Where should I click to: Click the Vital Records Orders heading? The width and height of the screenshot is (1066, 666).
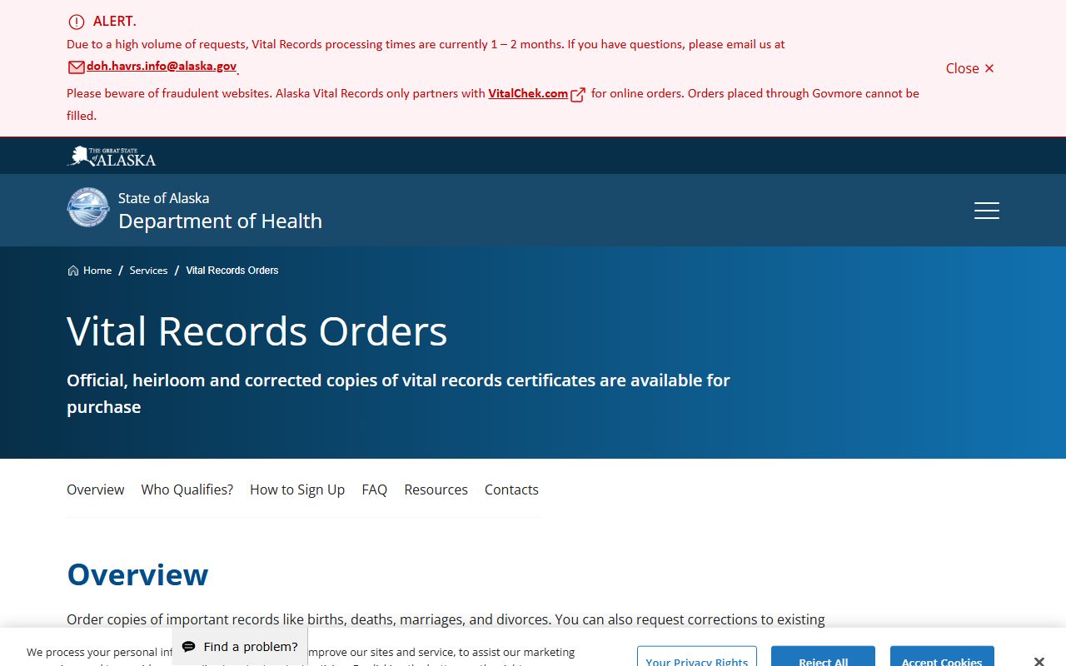257,331
